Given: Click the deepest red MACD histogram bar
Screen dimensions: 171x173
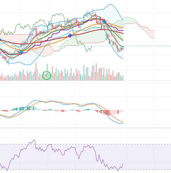Looking at the screenshot, I should pyautogui.click(x=109, y=113).
